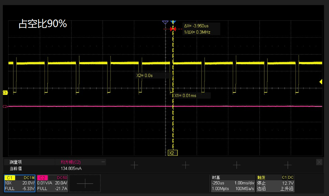Open the C1 channel settings box
This screenshot has height=196, width=329.
tap(20, 183)
